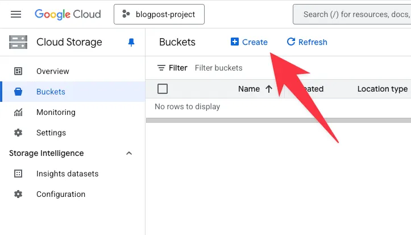
Task: Open the hamburger navigation menu
Action: coord(16,14)
